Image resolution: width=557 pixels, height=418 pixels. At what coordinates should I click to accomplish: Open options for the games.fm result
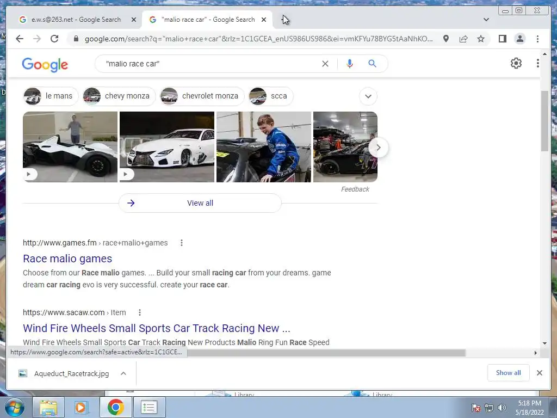pos(182,243)
